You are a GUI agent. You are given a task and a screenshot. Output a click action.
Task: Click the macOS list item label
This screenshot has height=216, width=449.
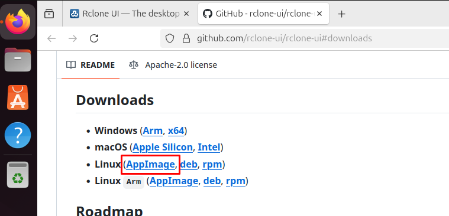(x=111, y=148)
